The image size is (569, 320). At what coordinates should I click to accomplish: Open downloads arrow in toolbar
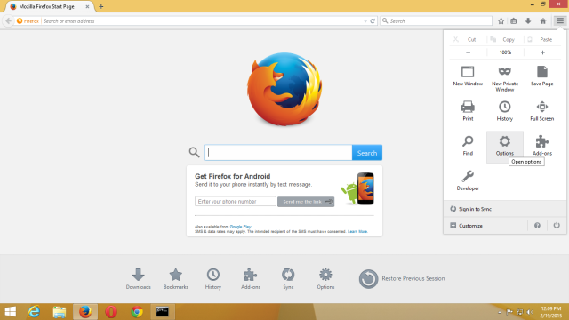coord(528,21)
